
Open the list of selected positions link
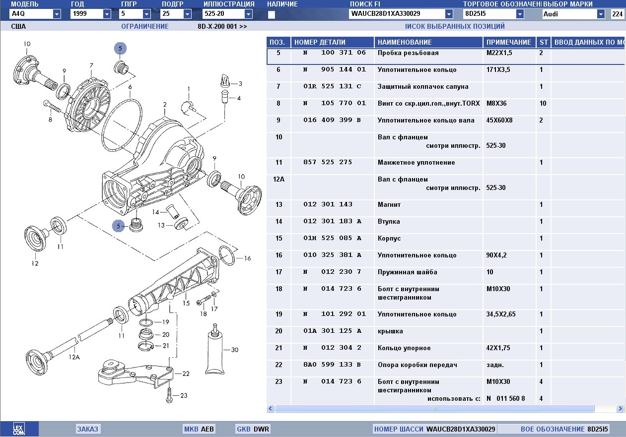tap(455, 26)
